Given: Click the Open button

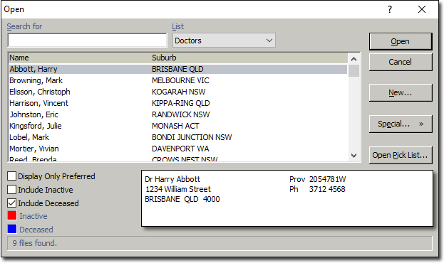Looking at the screenshot, I should [x=401, y=41].
